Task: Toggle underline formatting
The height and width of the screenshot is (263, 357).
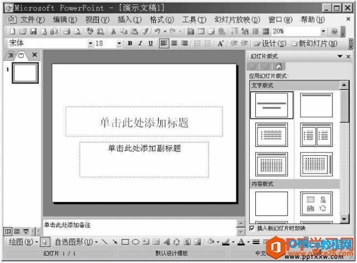Action: point(150,43)
